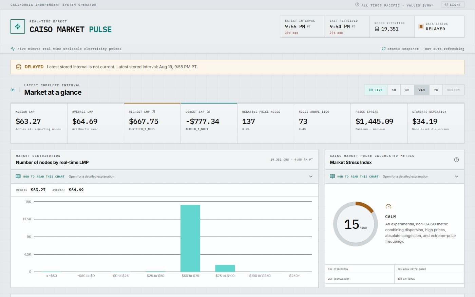
Task: Click the Stress Index gauge ring showing 15
Action: point(355,224)
